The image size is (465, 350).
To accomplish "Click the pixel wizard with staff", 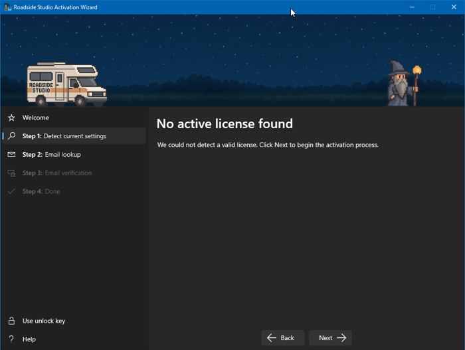I will (x=403, y=84).
